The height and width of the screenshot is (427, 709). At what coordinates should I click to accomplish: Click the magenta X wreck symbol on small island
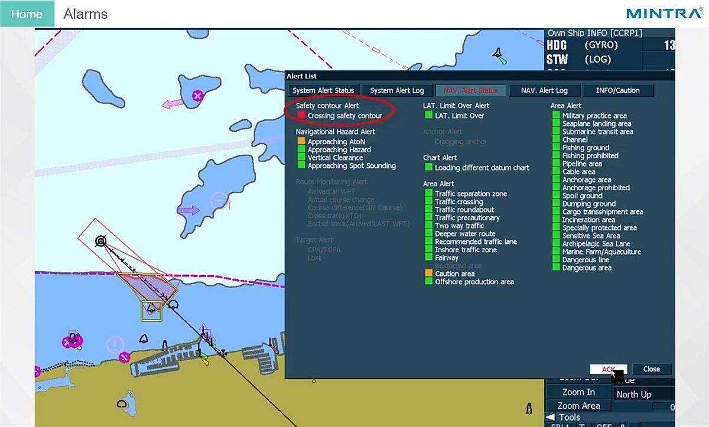tap(198, 95)
